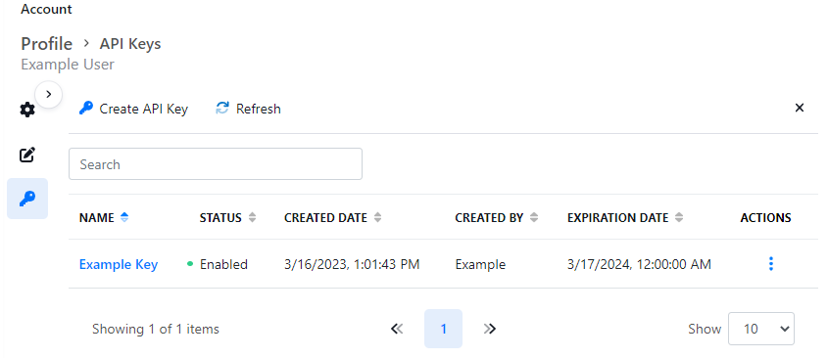Viewport: 828px width, 358px height.
Task: Open the Example Key link
Action: 119,264
